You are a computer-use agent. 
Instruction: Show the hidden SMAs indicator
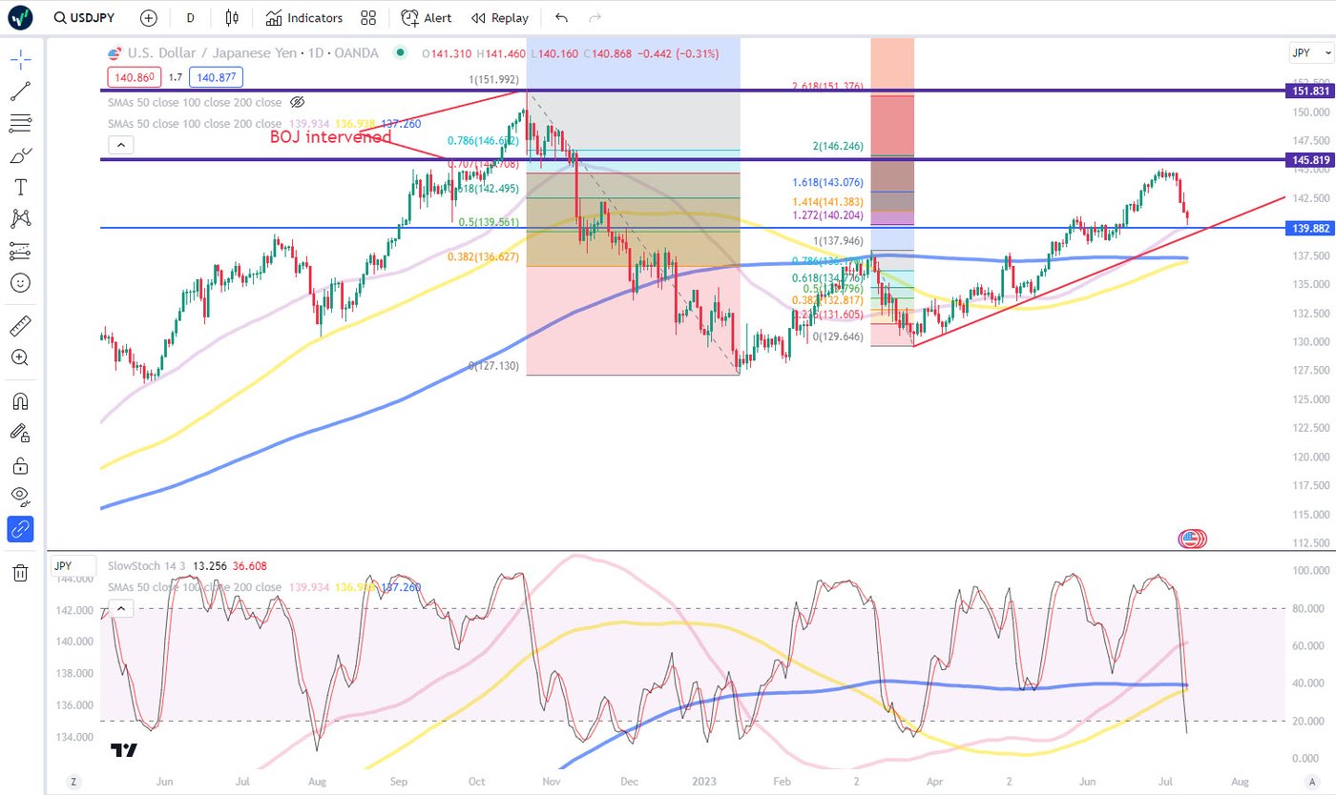pos(297,102)
